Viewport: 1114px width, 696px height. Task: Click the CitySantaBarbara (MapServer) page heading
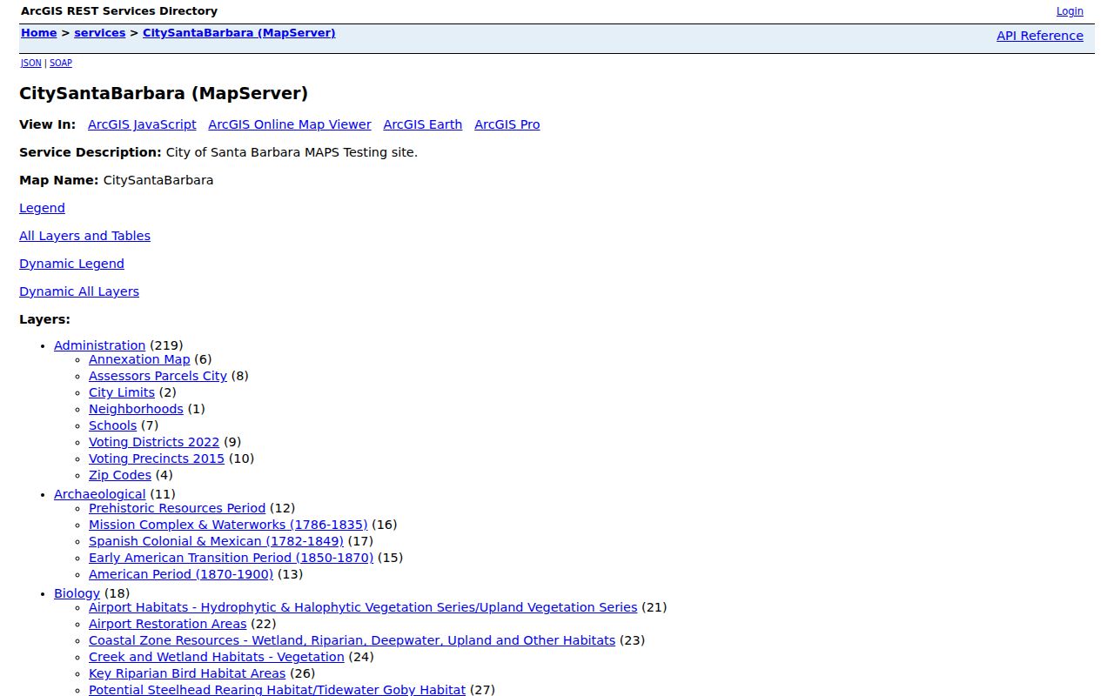pos(164,93)
